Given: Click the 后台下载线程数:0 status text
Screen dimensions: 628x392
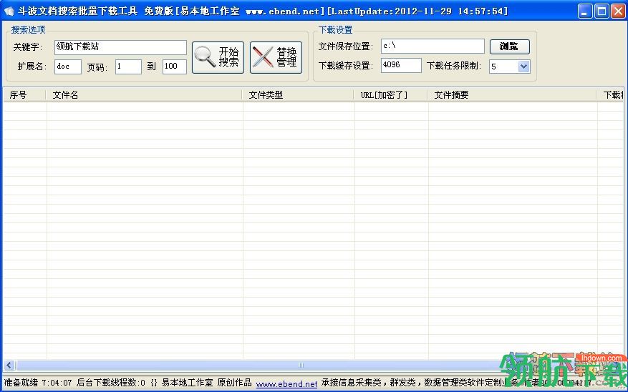Looking at the screenshot, I should tap(110, 383).
